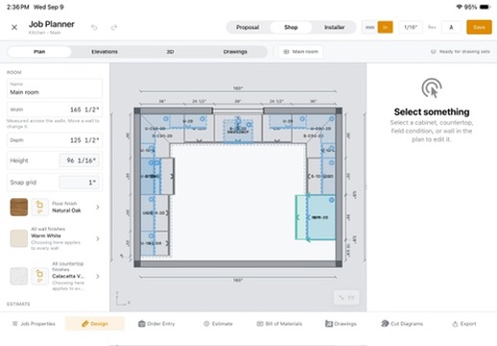Close the Job Planner with the X icon

click(14, 27)
